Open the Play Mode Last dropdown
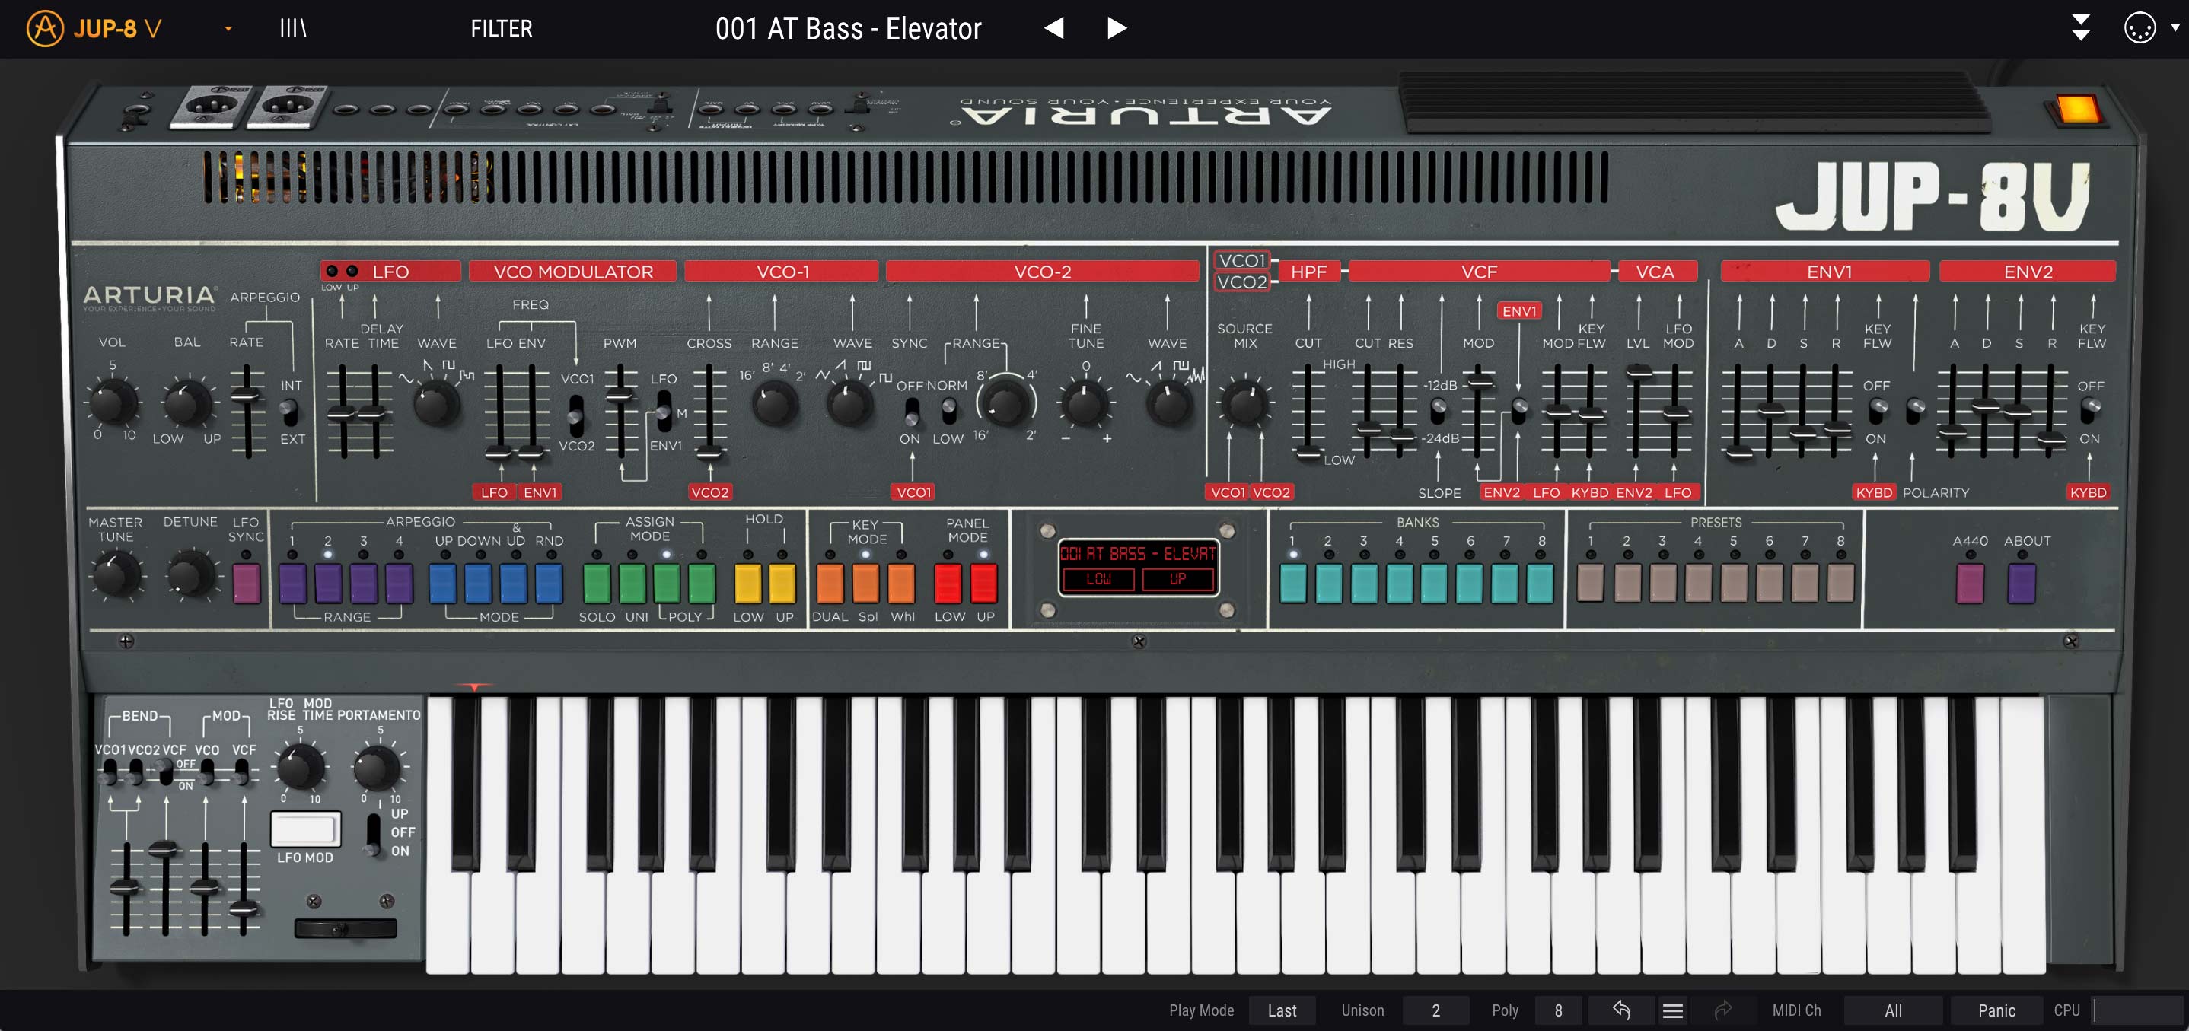The width and height of the screenshot is (2189, 1031). (1282, 1010)
